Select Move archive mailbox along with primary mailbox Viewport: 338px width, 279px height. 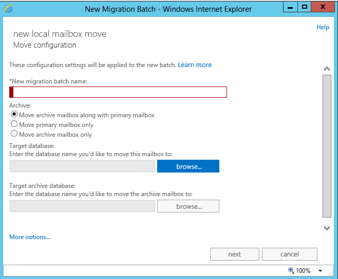14,115
